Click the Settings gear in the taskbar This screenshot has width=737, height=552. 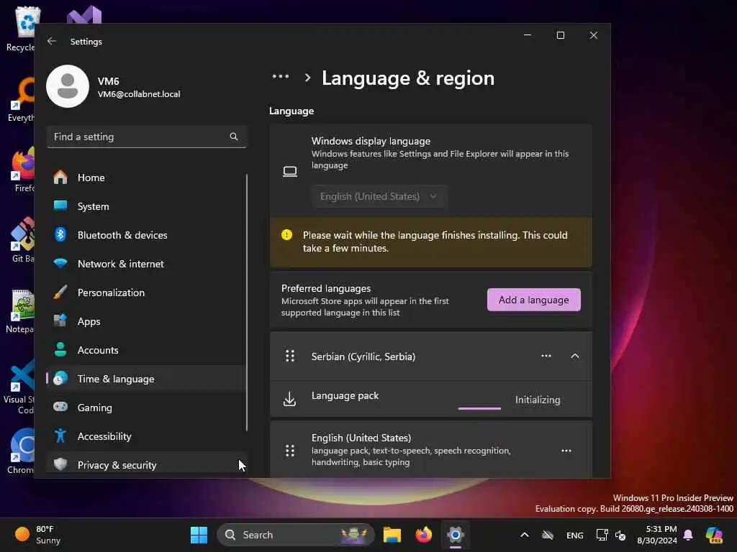[x=456, y=535]
